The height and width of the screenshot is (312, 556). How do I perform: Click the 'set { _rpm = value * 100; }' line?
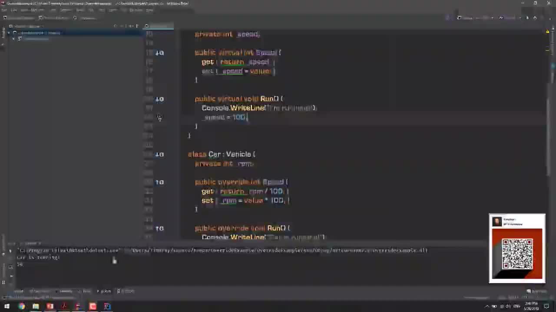coord(245,201)
